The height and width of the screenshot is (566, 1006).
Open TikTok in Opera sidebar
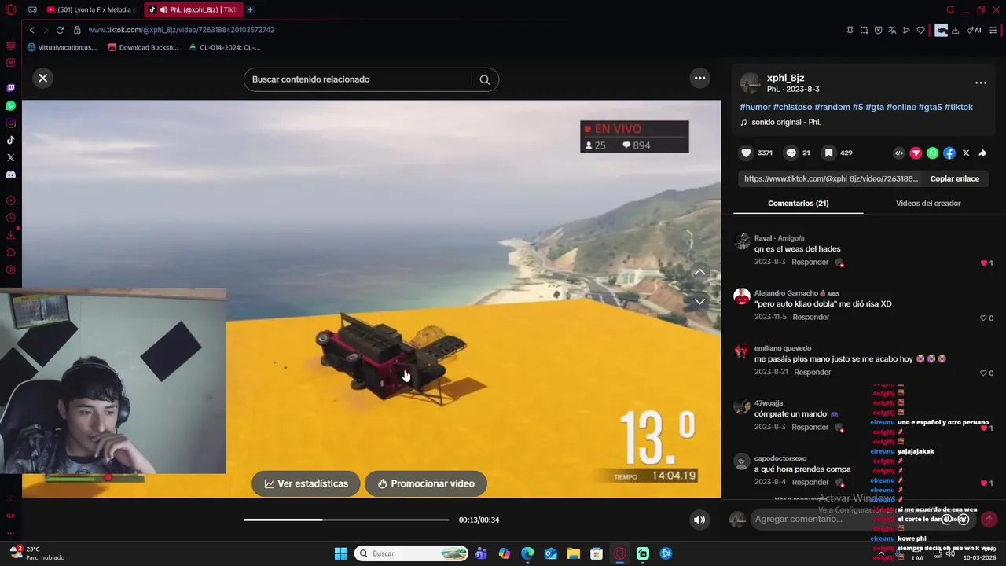(x=11, y=140)
